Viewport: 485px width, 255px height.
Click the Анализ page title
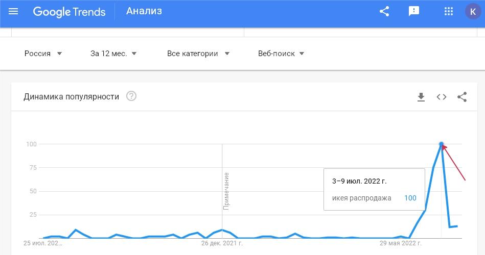(x=144, y=11)
